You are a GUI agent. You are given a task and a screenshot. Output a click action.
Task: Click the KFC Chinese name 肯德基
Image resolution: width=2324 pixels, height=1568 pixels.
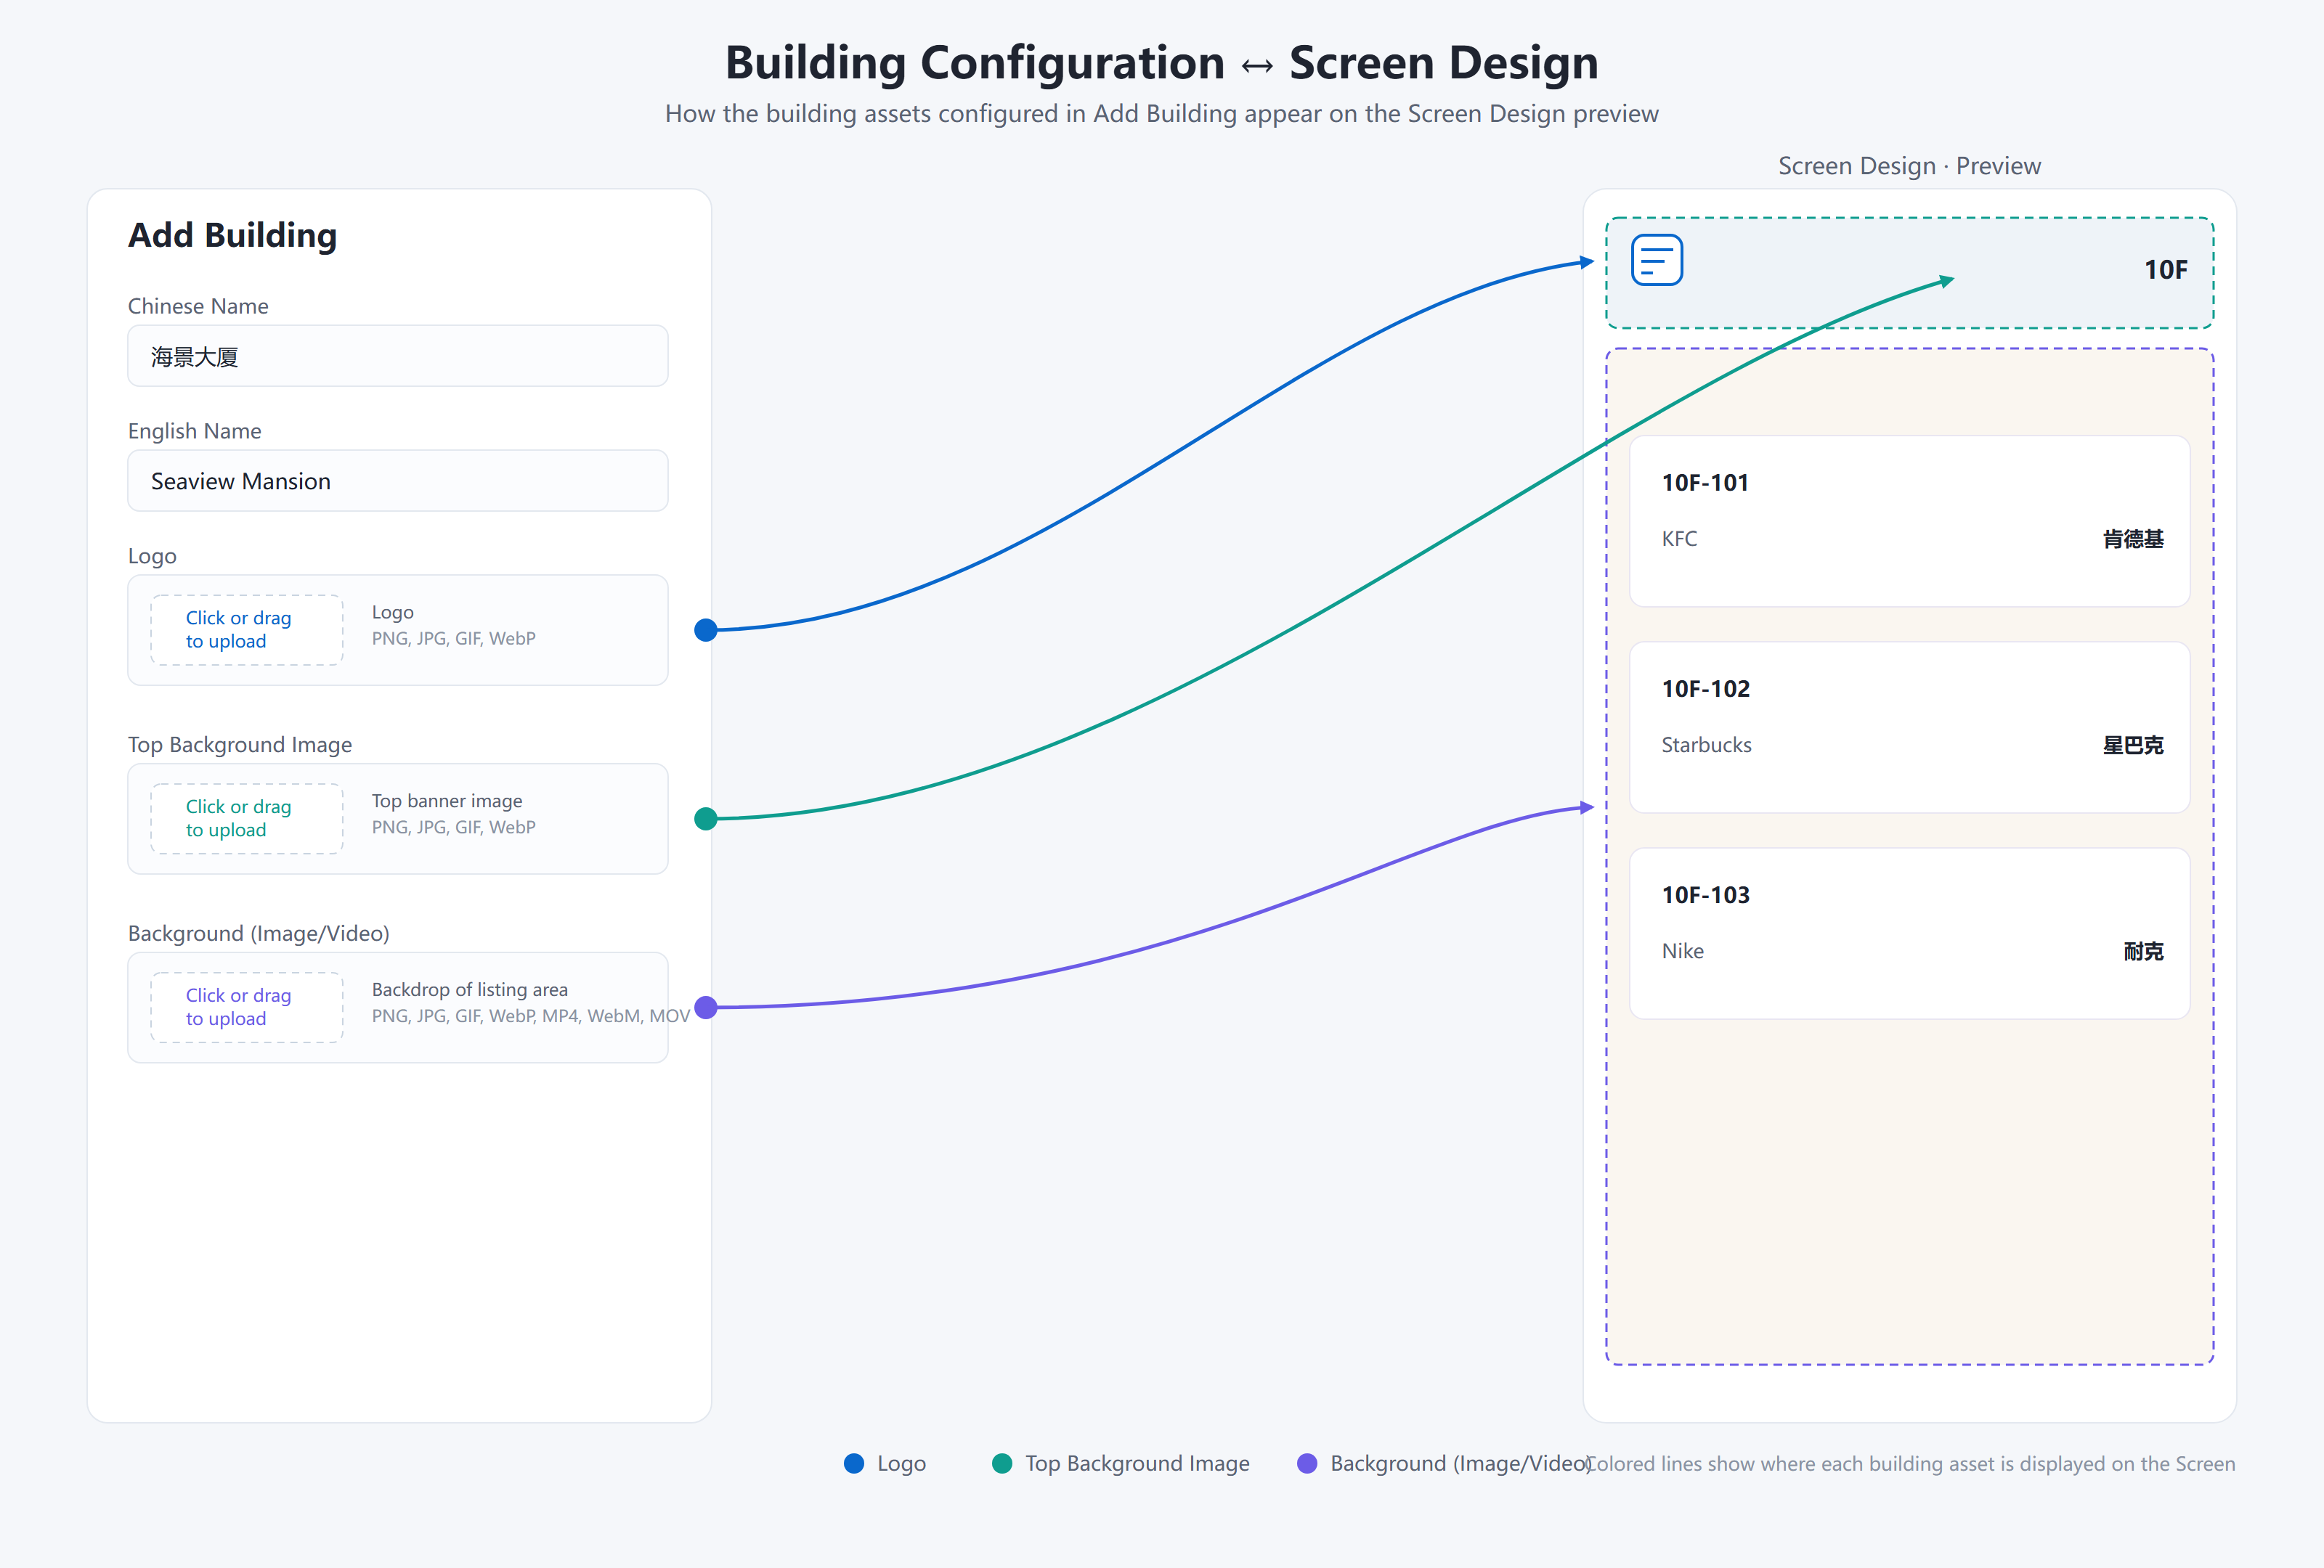tap(2133, 539)
